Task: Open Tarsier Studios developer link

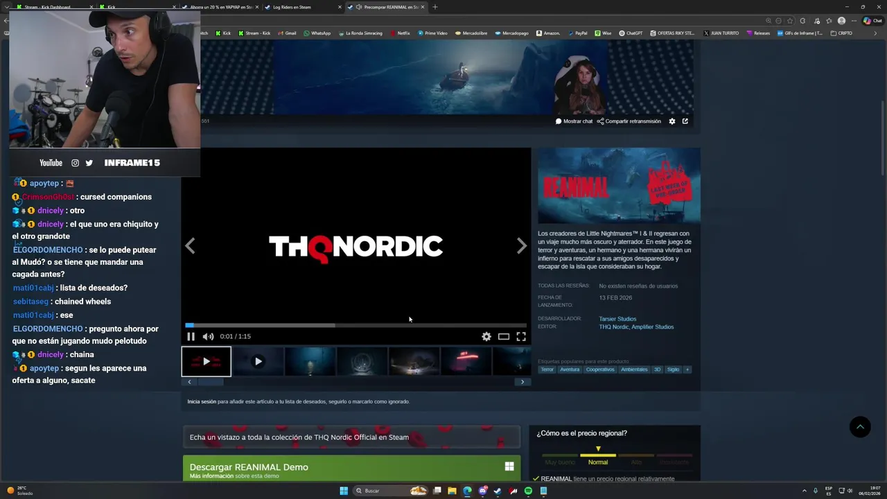Action: (x=617, y=319)
